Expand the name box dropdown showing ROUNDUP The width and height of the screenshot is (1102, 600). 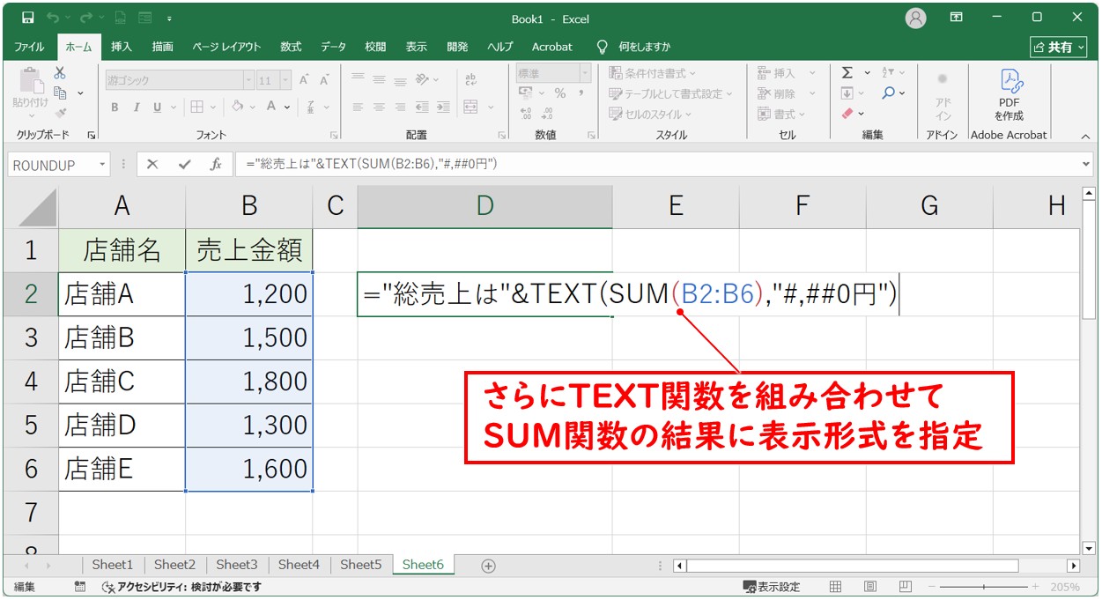click(100, 164)
